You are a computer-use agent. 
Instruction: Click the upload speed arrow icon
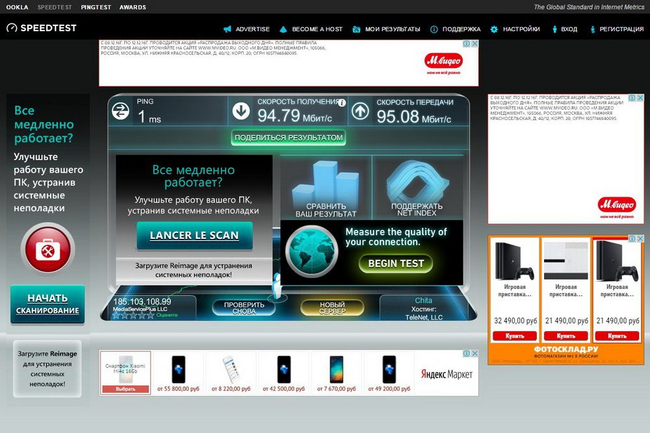pos(360,111)
